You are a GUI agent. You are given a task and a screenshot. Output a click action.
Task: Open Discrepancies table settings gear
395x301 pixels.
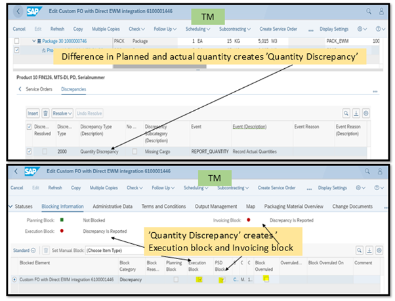point(366,113)
